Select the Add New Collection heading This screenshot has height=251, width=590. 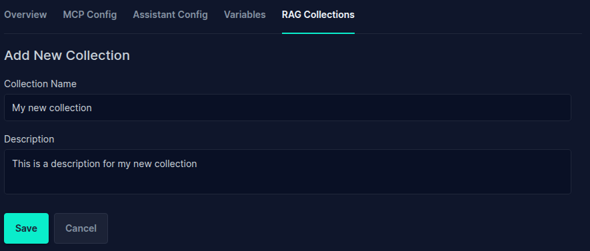tap(67, 56)
